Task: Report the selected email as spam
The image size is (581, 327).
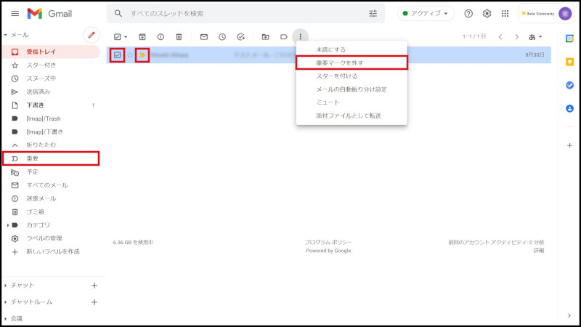Action: [x=161, y=36]
